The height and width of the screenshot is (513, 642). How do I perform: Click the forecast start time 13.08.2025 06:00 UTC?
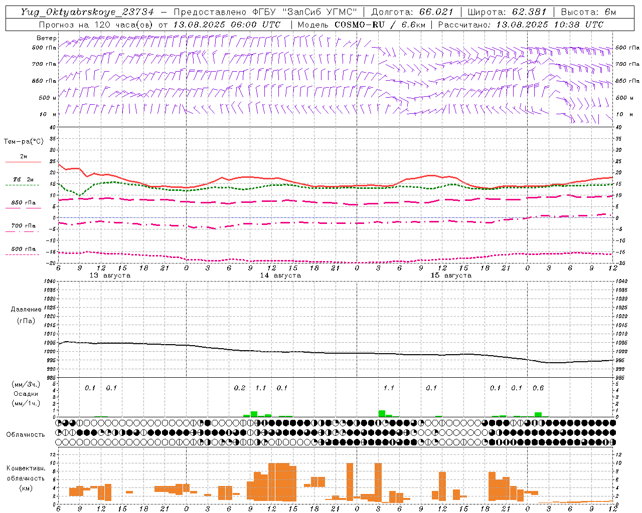point(226,25)
